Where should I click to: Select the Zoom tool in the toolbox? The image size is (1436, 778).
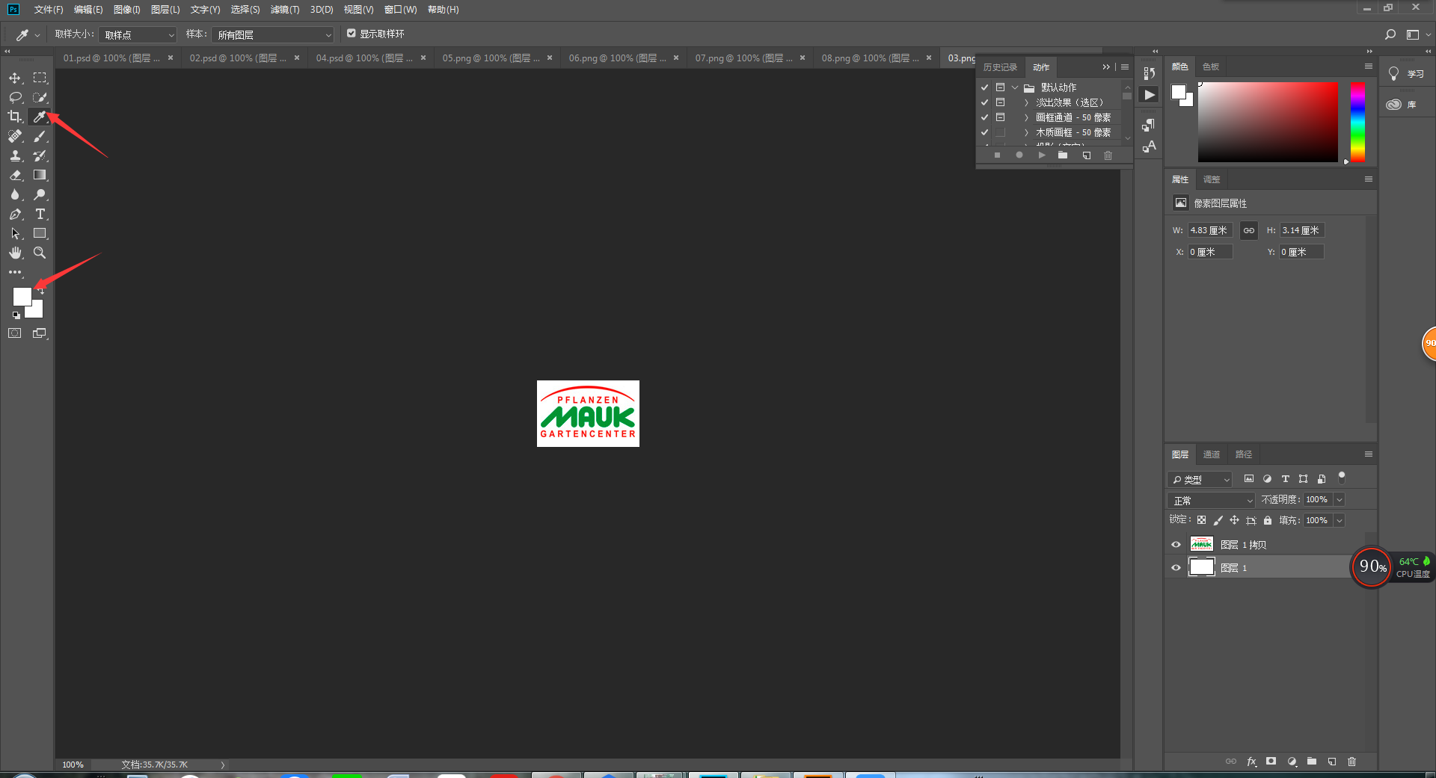click(x=40, y=253)
